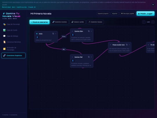This screenshot has height=118, width=157.
Task: Click the Mal connection label
Action: click(64, 49)
